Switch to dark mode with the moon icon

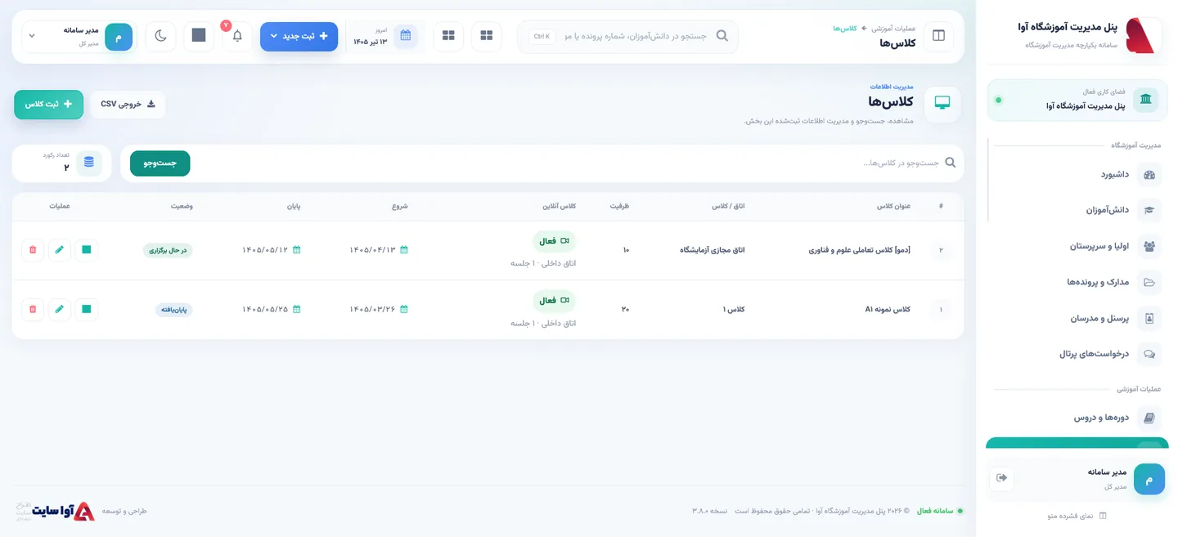(161, 36)
